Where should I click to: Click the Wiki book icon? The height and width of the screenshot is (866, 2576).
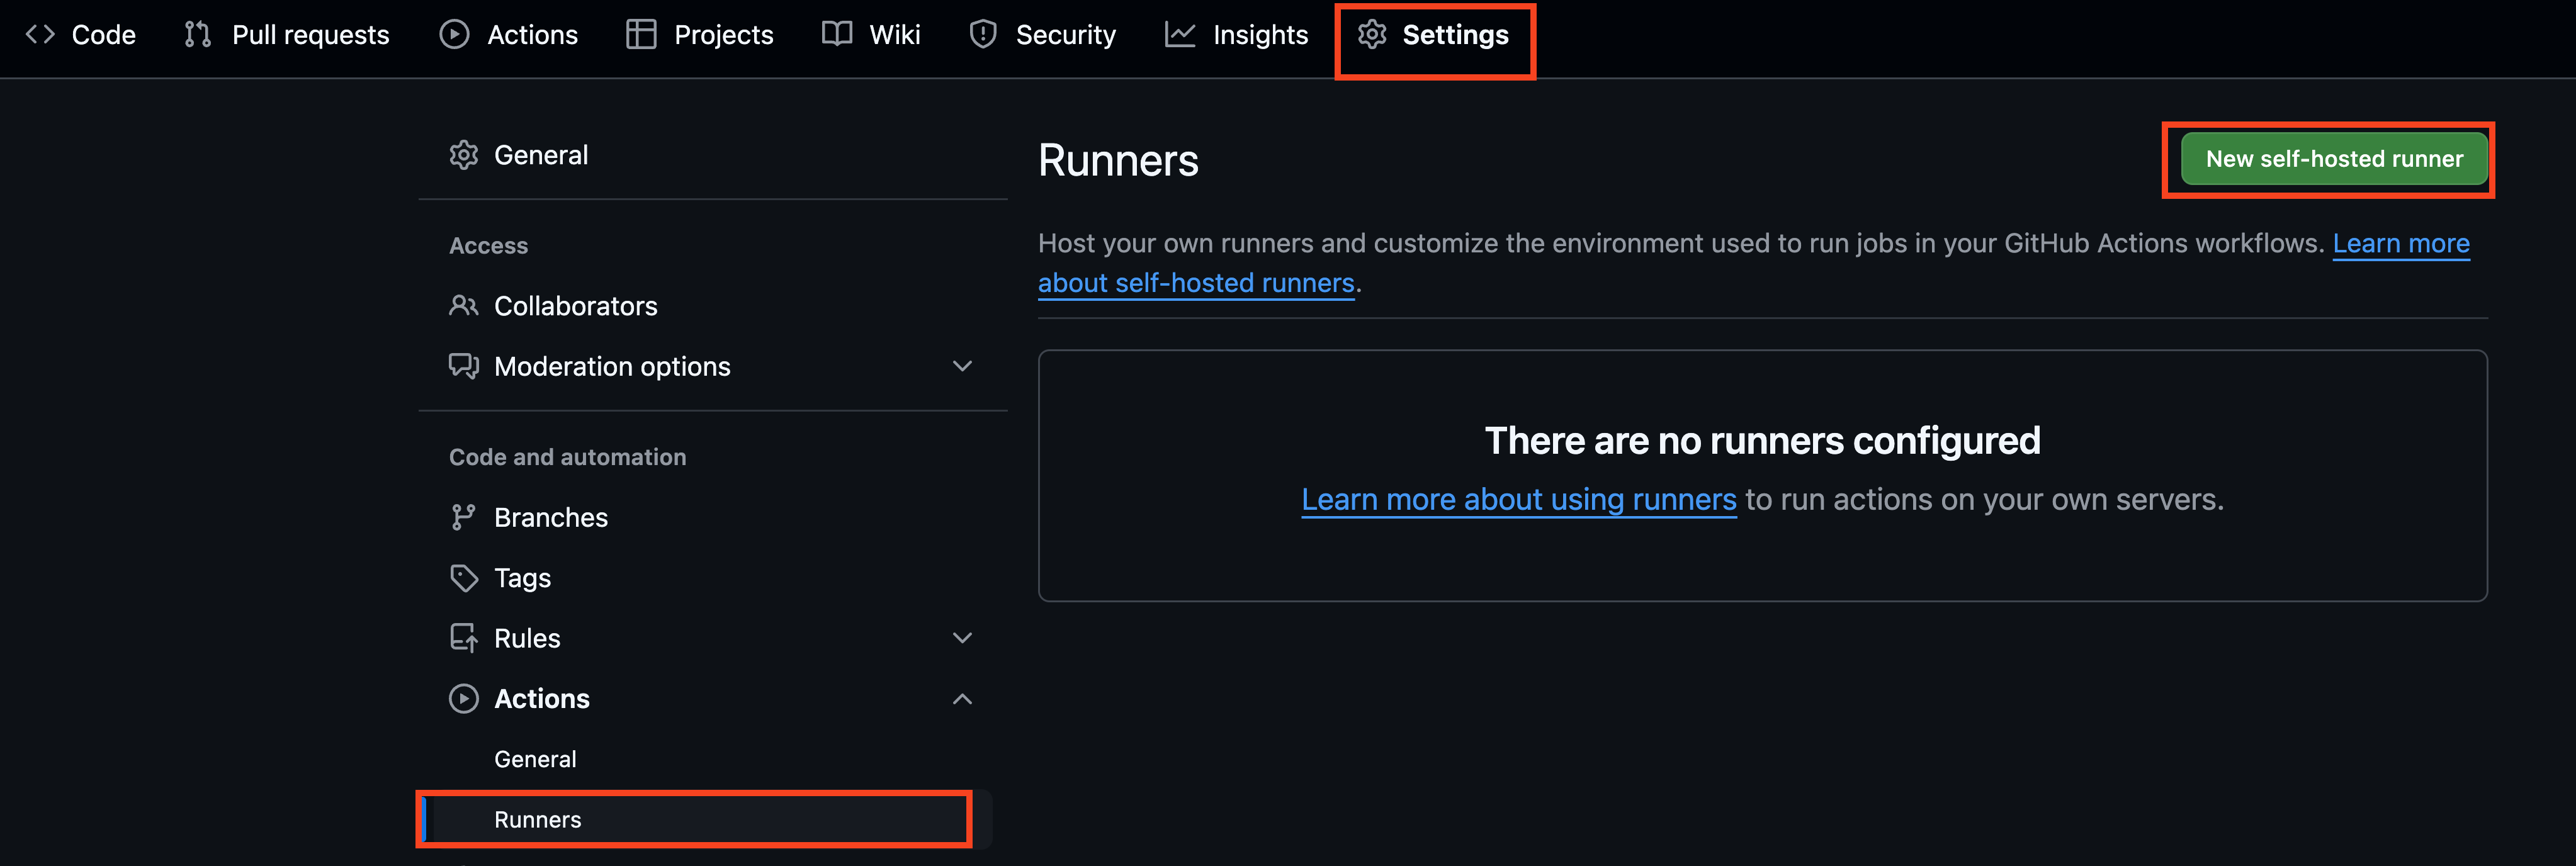coord(837,35)
